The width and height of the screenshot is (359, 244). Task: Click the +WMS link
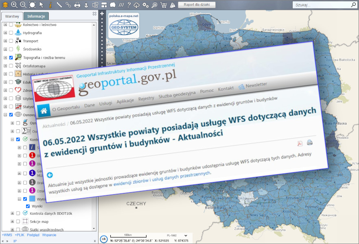[7, 235]
